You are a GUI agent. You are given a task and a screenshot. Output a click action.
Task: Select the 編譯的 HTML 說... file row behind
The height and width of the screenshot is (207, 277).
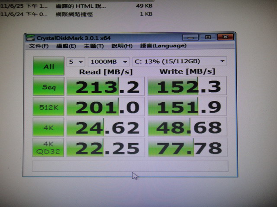[x=76, y=6]
